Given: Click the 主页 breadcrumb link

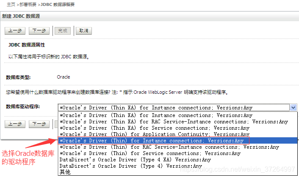Looking at the screenshot, I should pos(11,4).
